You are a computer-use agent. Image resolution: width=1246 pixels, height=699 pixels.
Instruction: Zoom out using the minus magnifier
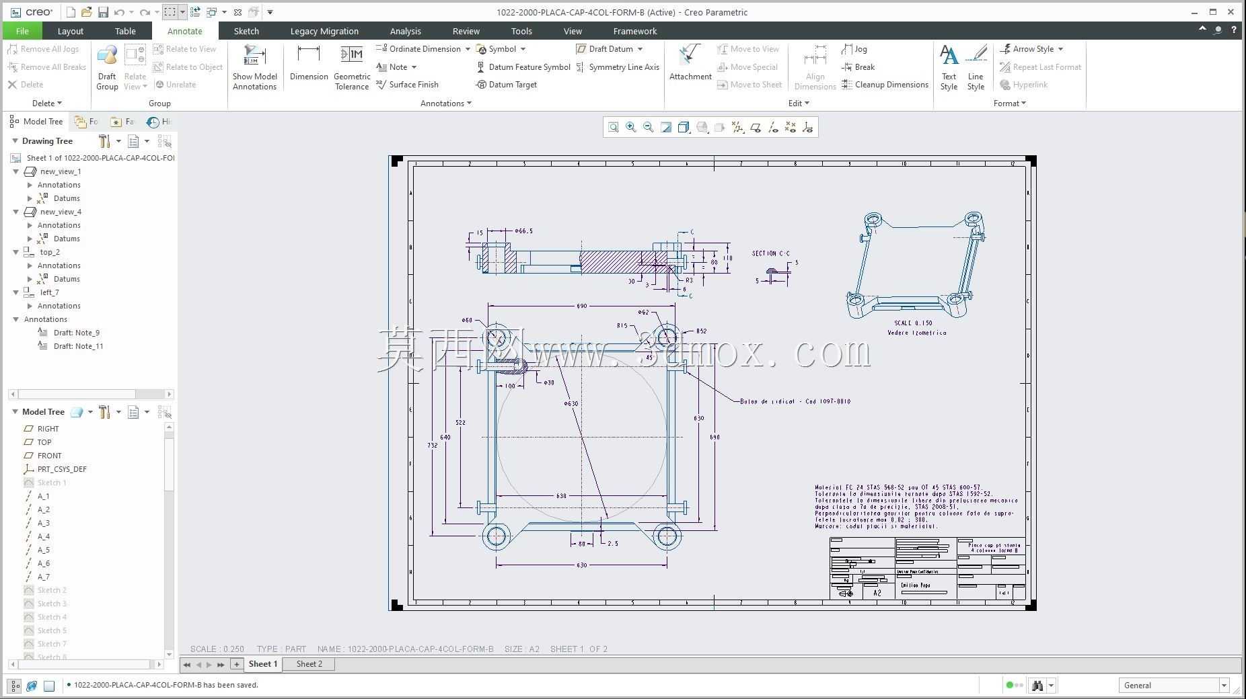[649, 127]
